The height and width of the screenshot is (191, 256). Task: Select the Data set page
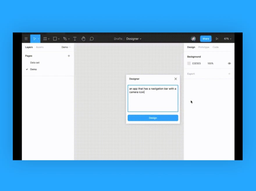pyautogui.click(x=35, y=62)
